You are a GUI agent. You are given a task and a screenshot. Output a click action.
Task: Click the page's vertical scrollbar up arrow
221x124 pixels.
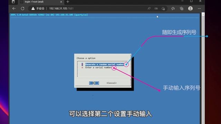[x=203, y=14]
